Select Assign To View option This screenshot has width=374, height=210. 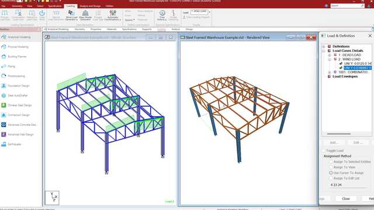pyautogui.click(x=331, y=167)
